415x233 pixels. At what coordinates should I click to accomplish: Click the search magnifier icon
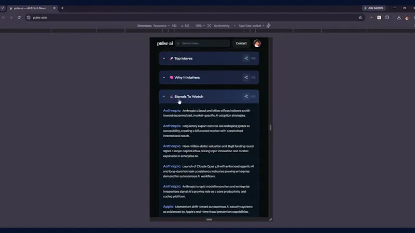click(x=178, y=43)
